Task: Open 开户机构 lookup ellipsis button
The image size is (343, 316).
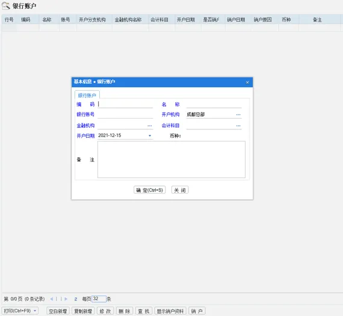Action: click(238, 115)
